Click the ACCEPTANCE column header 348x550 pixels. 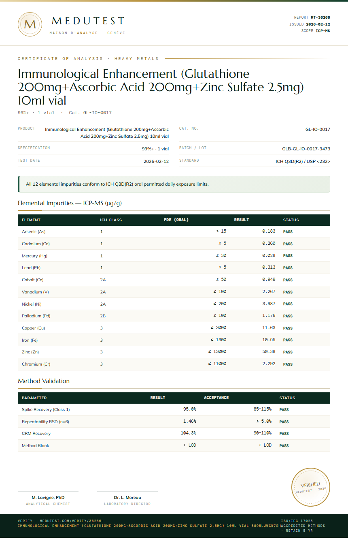click(x=216, y=398)
